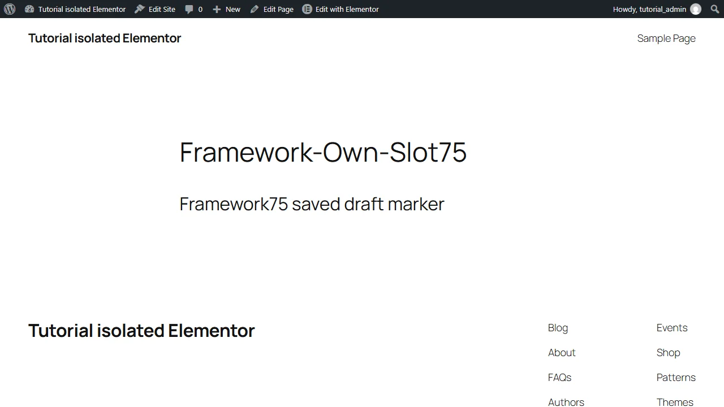Open the New content menu
The image size is (724, 407).
tap(226, 9)
